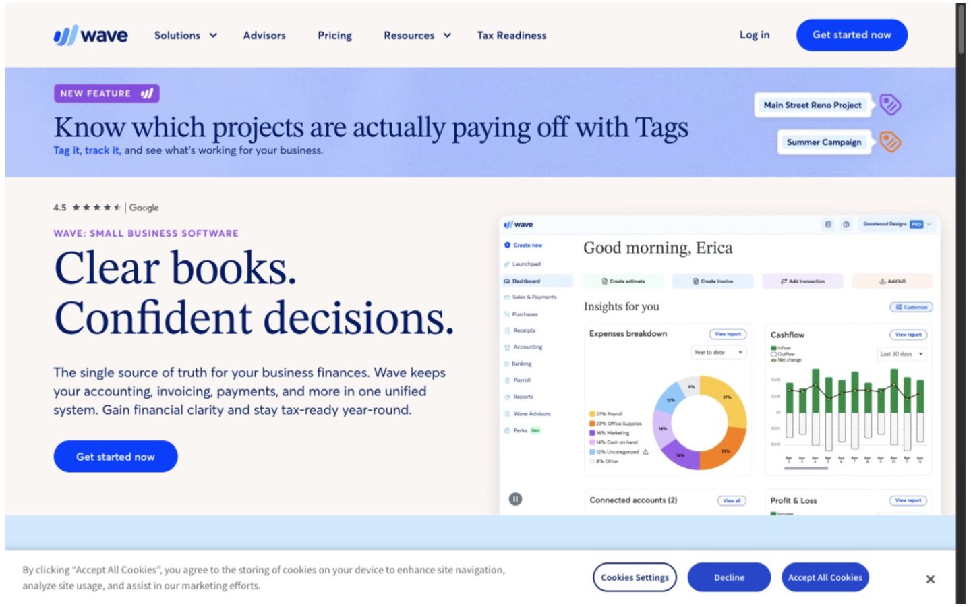The height and width of the screenshot is (607, 971).
Task: Expand the Resources menu
Action: click(417, 35)
